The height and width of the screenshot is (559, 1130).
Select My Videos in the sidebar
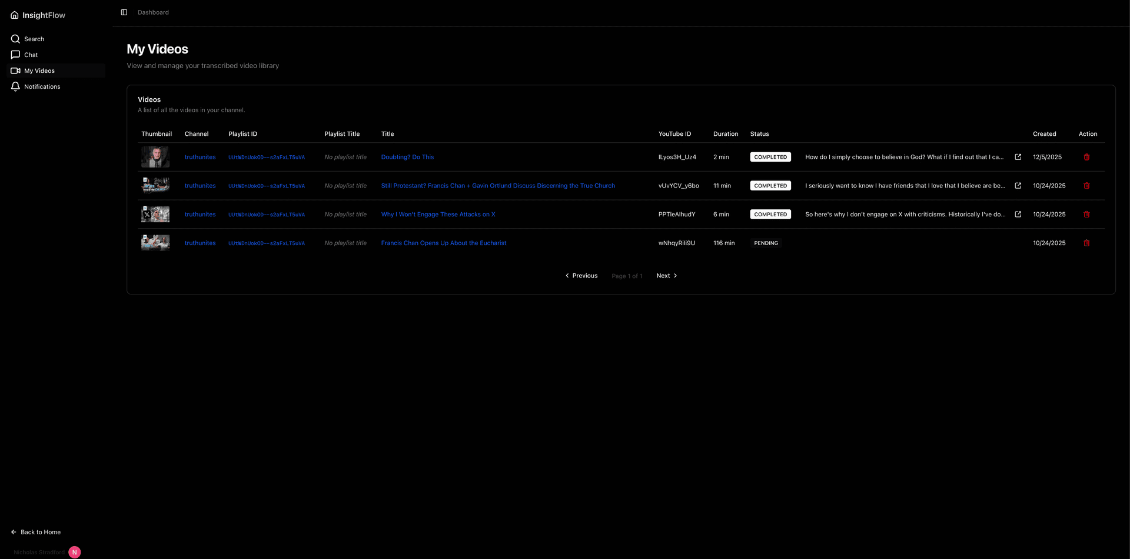click(x=41, y=71)
